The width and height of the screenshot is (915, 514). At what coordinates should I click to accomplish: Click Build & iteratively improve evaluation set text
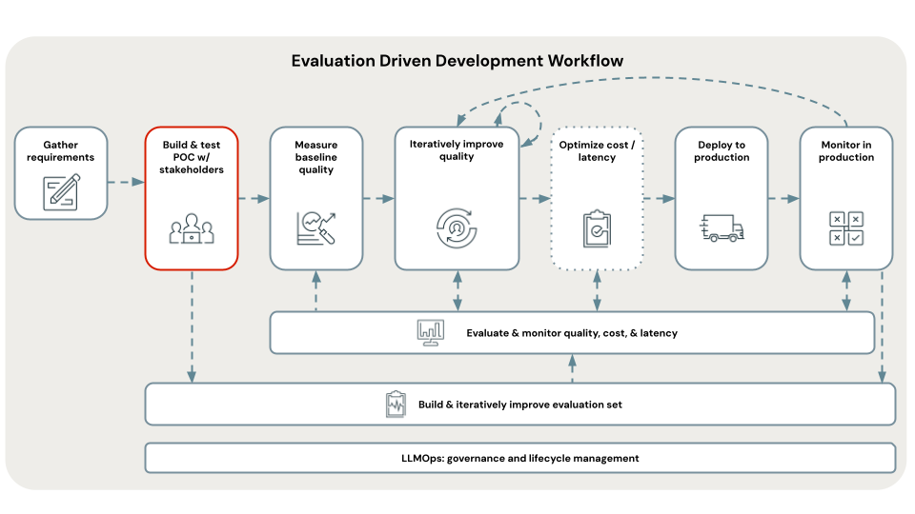[x=519, y=405]
